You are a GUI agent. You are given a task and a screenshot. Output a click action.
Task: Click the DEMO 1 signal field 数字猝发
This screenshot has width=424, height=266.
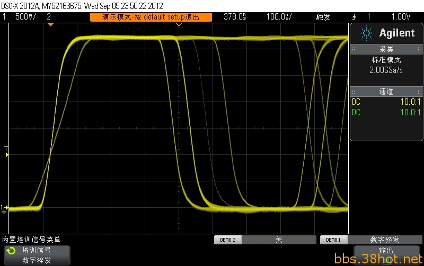tap(385, 240)
